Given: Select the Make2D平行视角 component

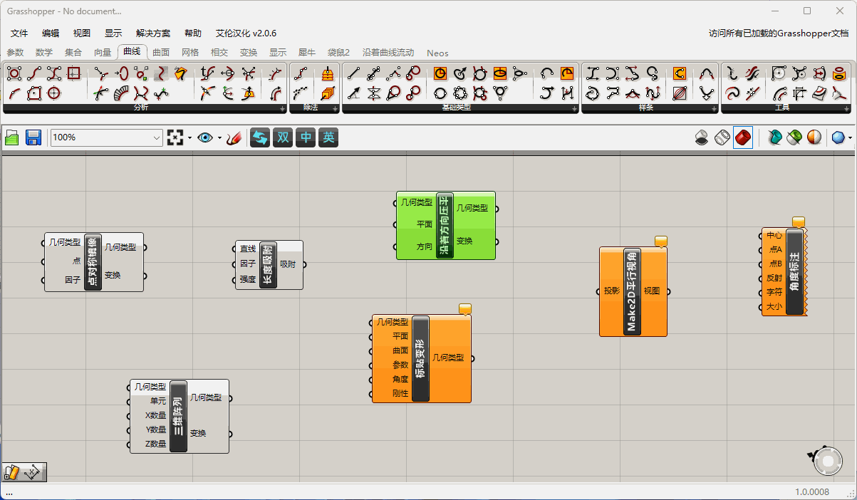Looking at the screenshot, I should click(633, 291).
